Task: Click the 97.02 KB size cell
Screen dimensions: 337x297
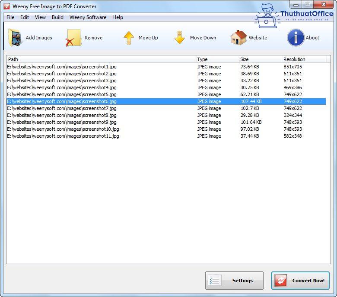Action: 250,129
